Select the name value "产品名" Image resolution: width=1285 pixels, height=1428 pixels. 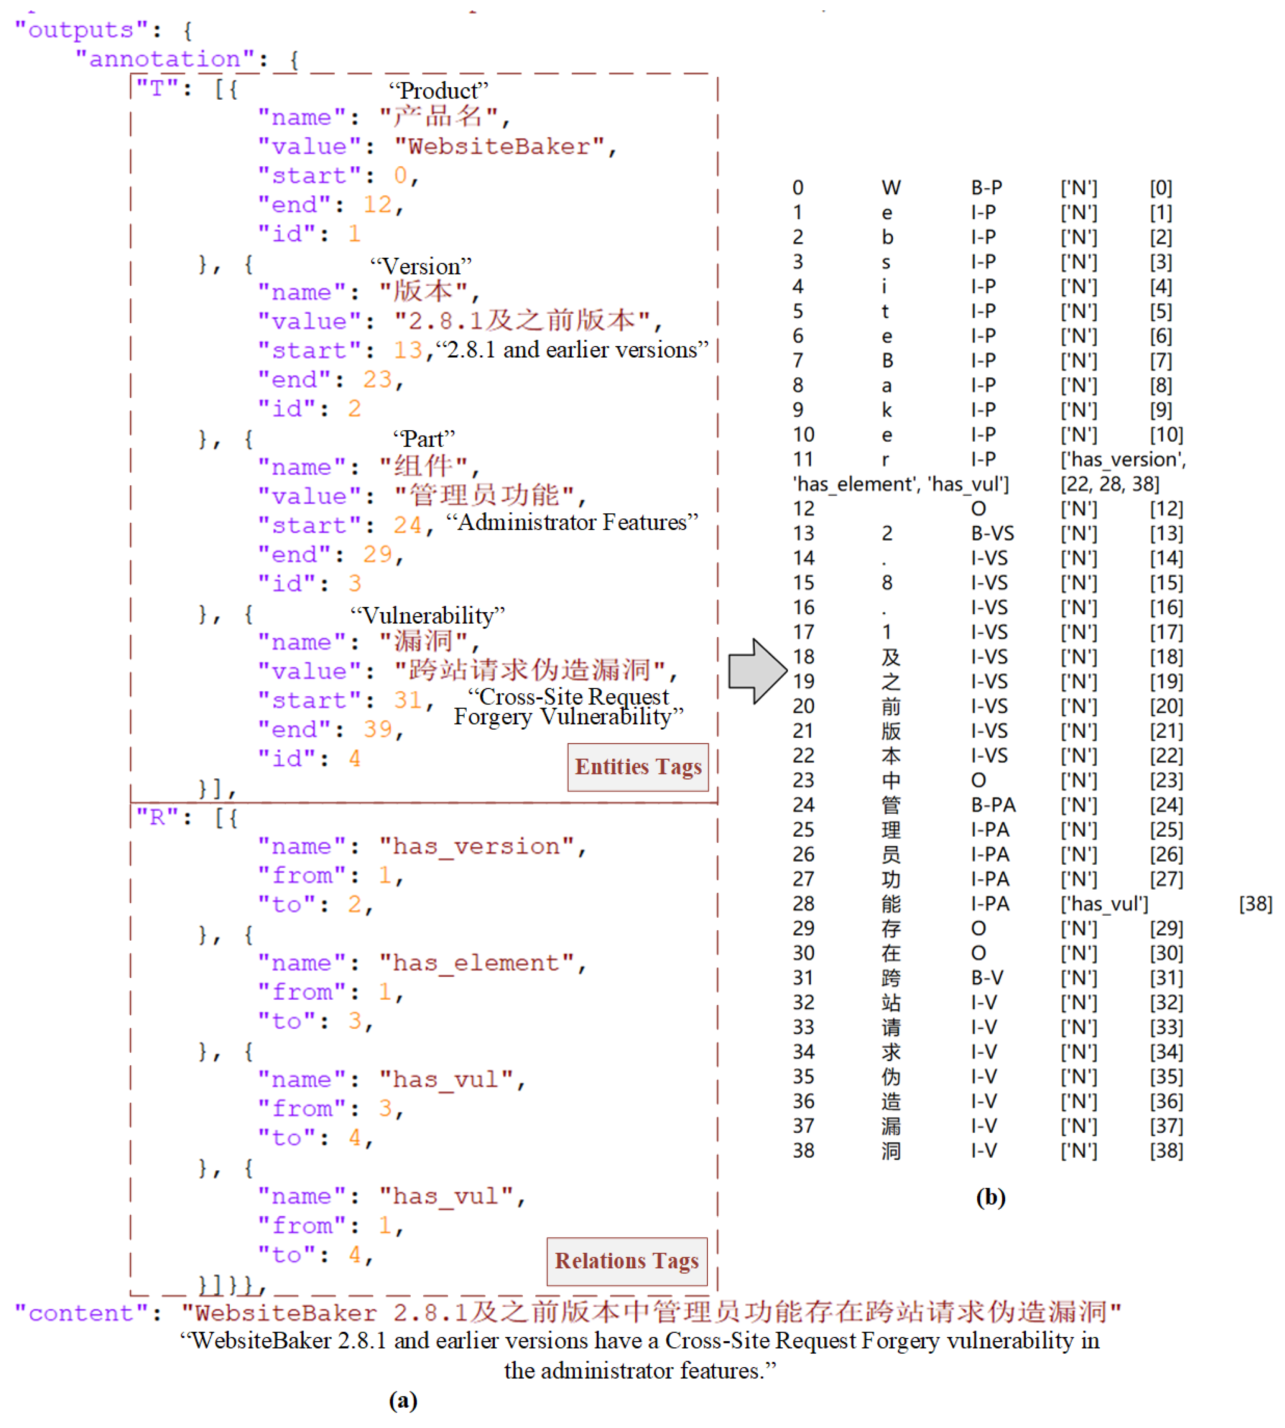tap(438, 116)
